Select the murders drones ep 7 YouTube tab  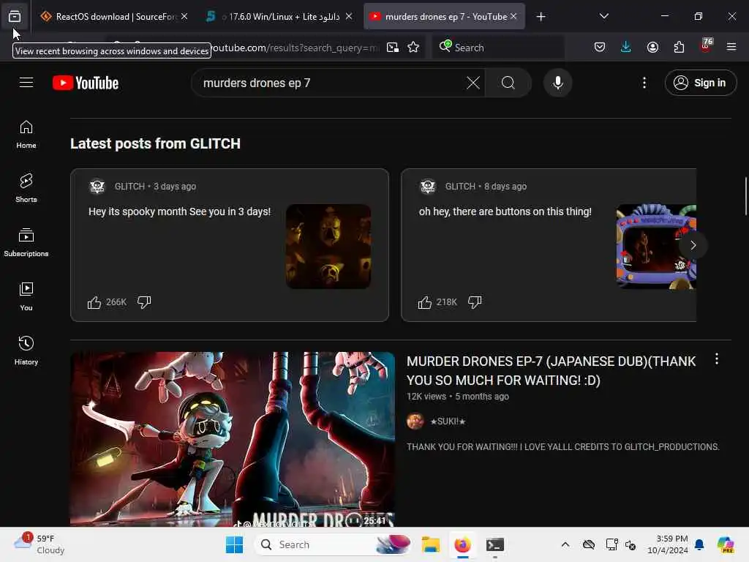pos(444,16)
